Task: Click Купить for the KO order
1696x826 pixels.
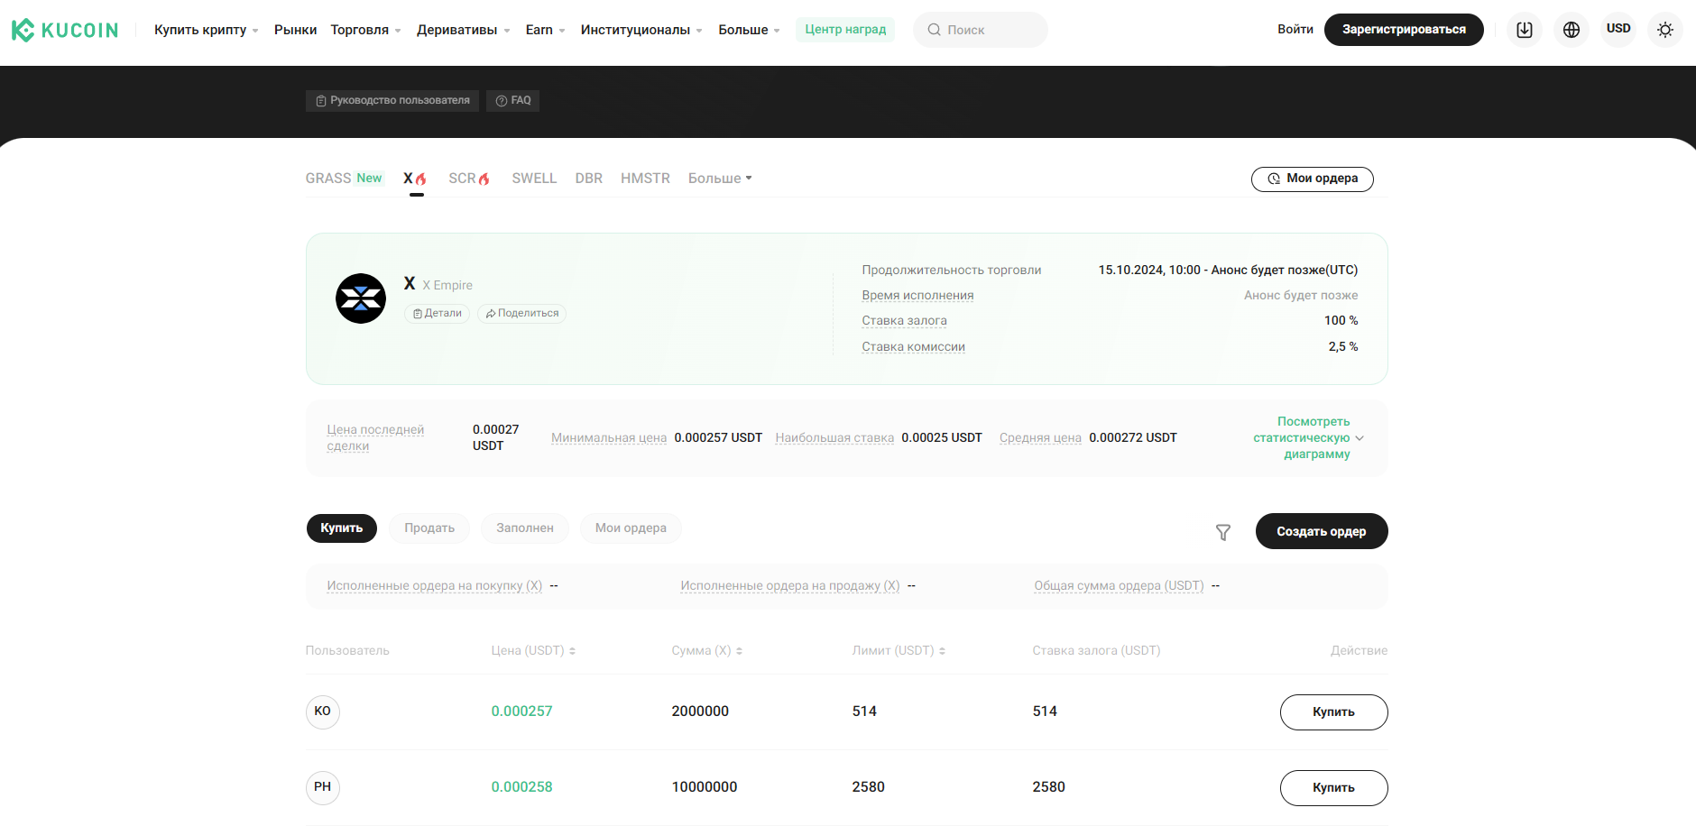Action: (x=1334, y=712)
